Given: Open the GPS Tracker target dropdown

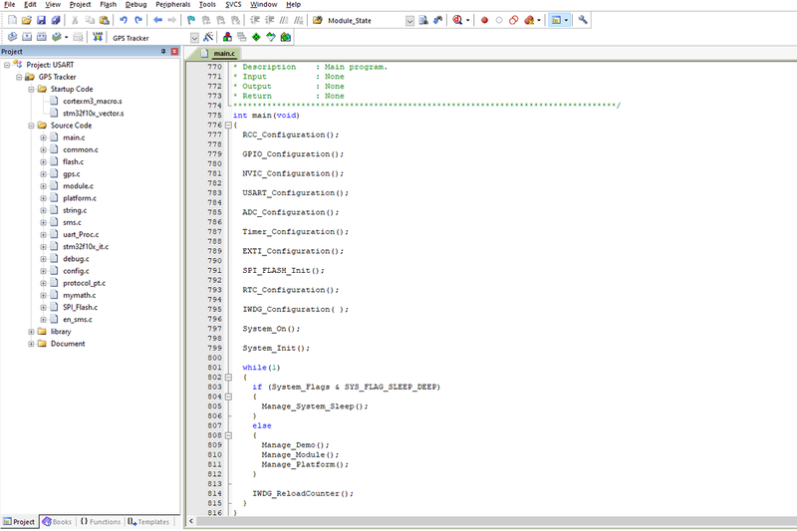Looking at the screenshot, I should tap(194, 38).
